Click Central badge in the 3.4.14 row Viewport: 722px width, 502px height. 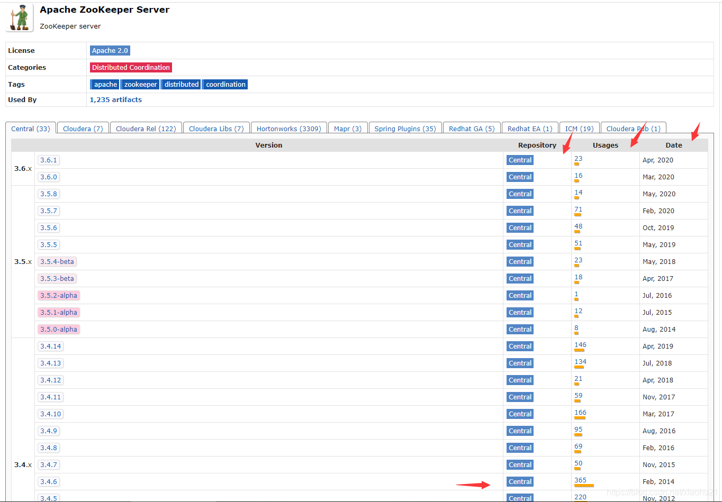click(520, 346)
